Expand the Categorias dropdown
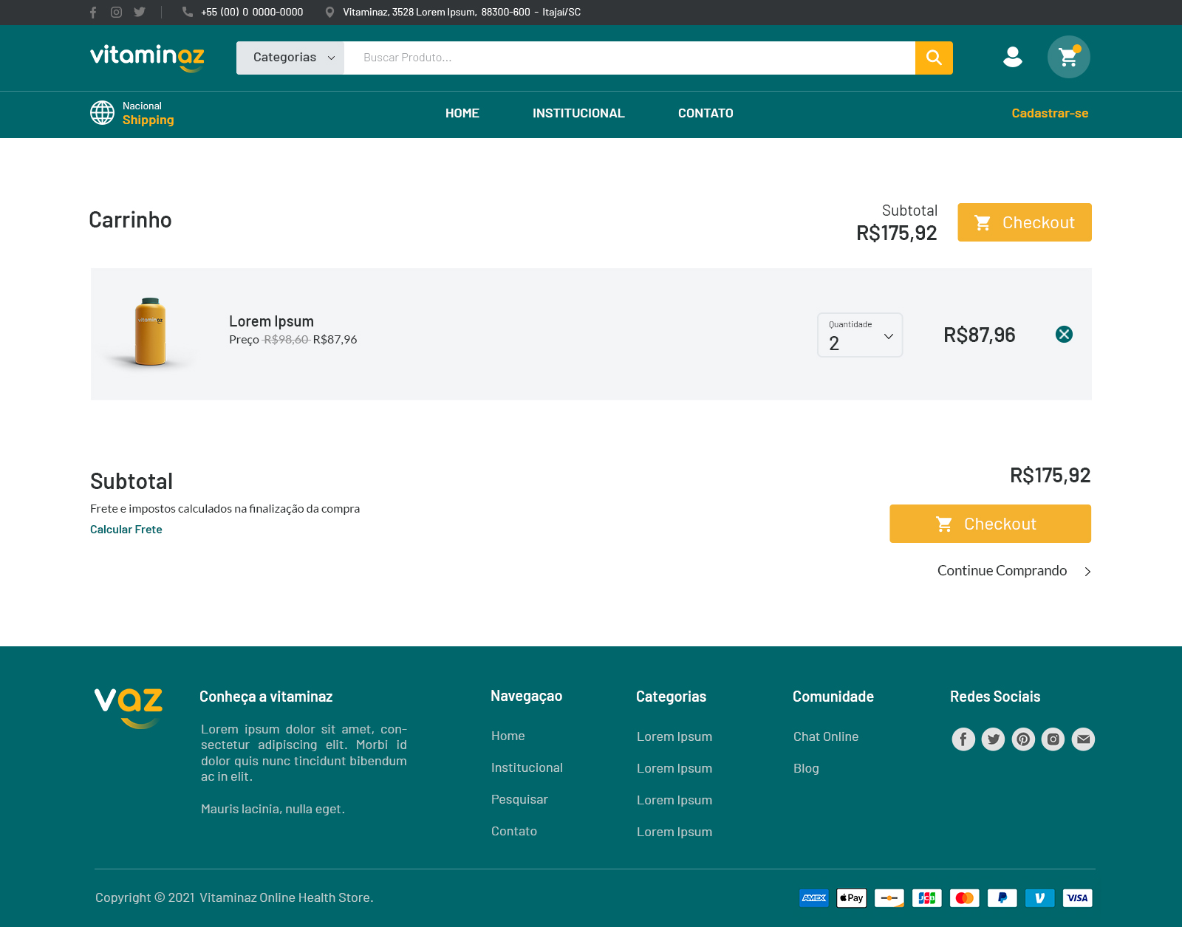This screenshot has width=1182, height=927. pyautogui.click(x=290, y=58)
